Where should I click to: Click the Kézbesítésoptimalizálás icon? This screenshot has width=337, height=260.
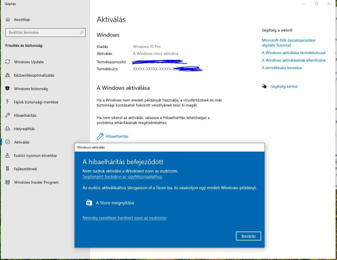[x=8, y=75]
